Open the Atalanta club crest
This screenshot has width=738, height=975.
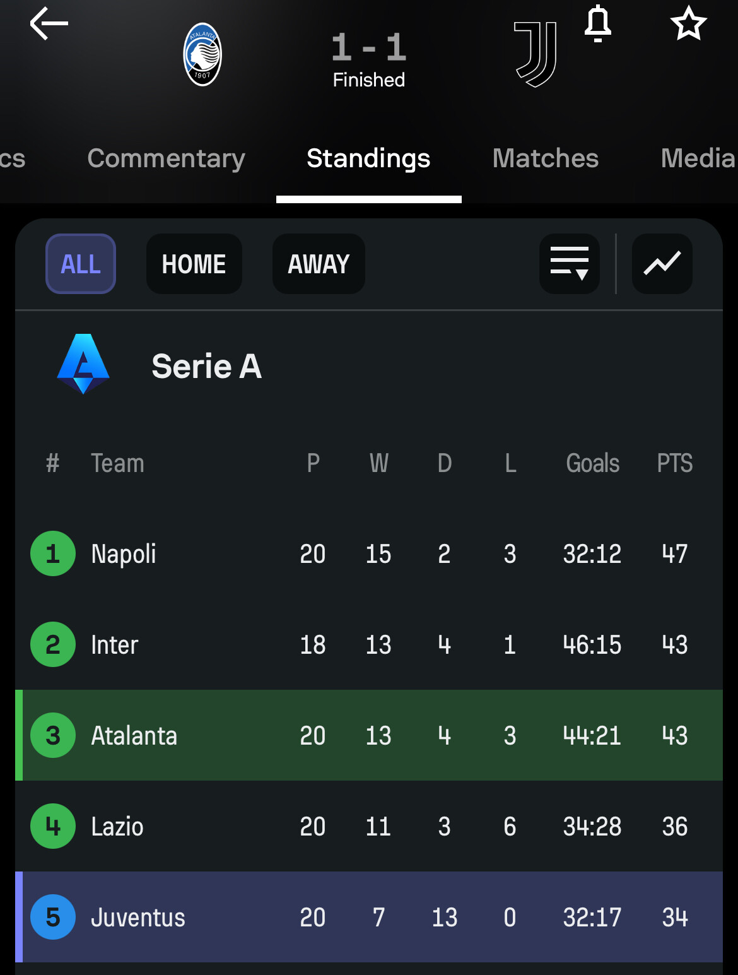pyautogui.click(x=202, y=55)
